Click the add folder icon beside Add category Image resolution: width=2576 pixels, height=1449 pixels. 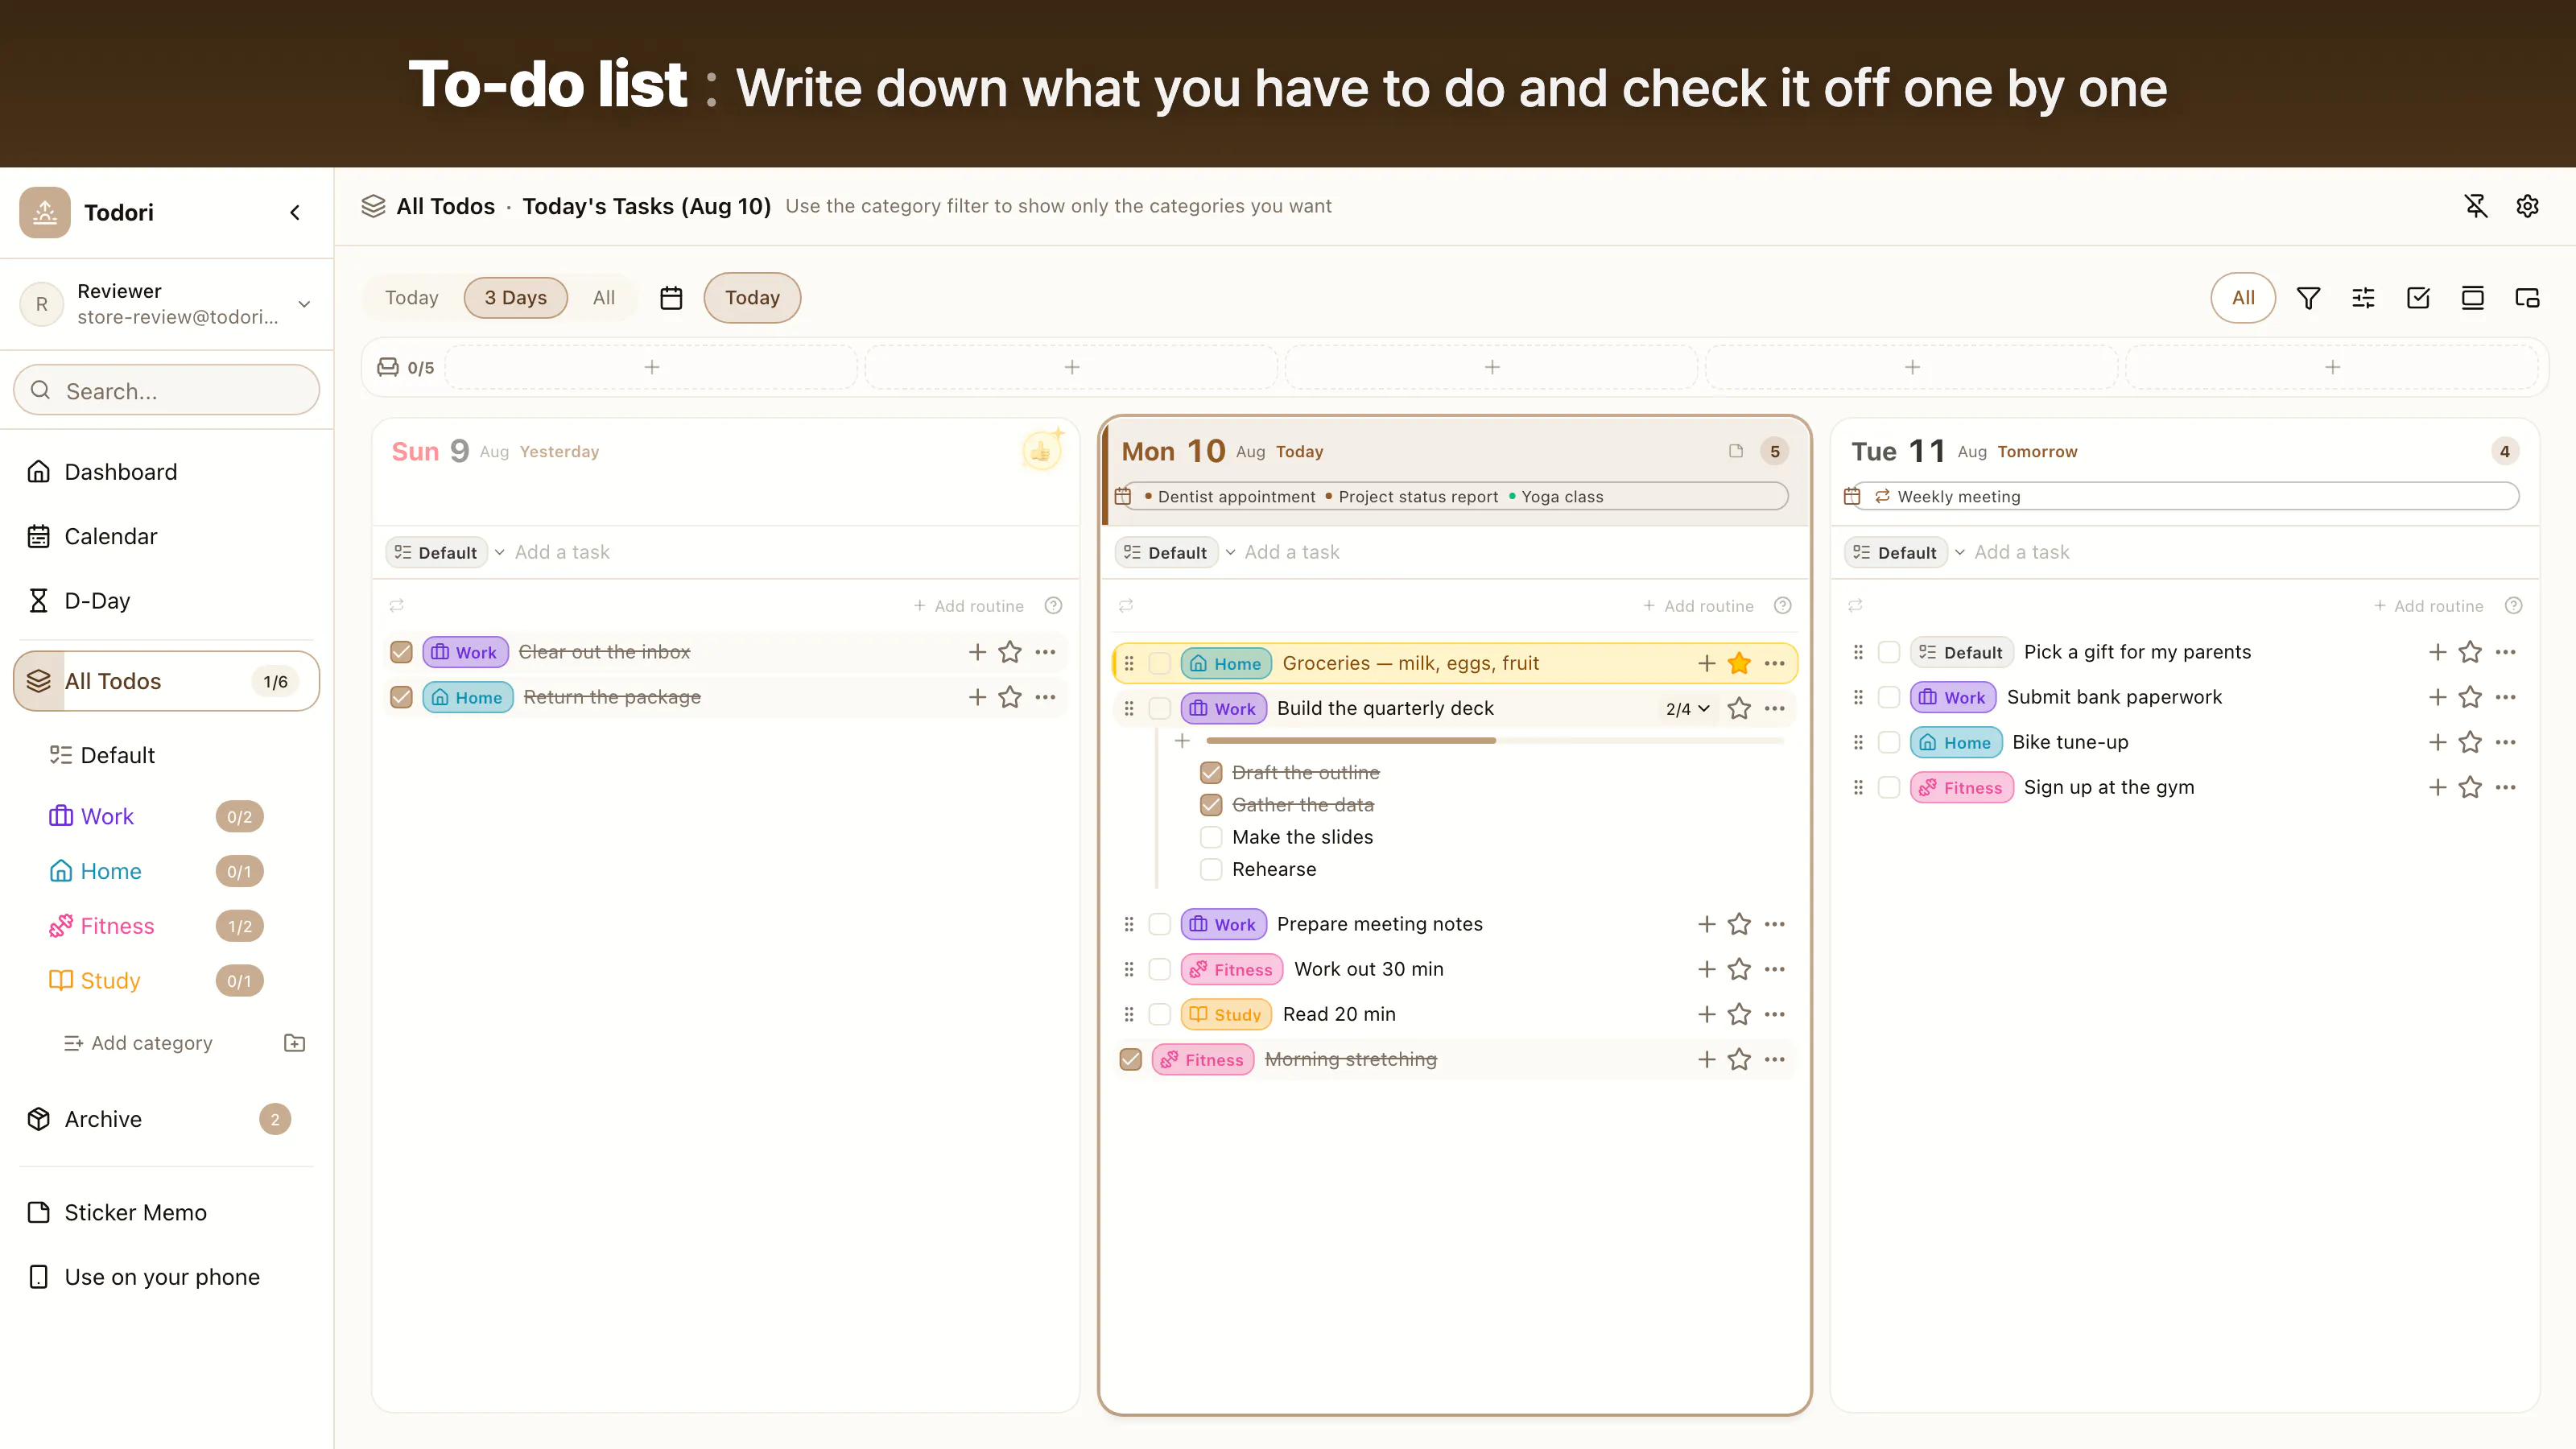pyautogui.click(x=294, y=1043)
